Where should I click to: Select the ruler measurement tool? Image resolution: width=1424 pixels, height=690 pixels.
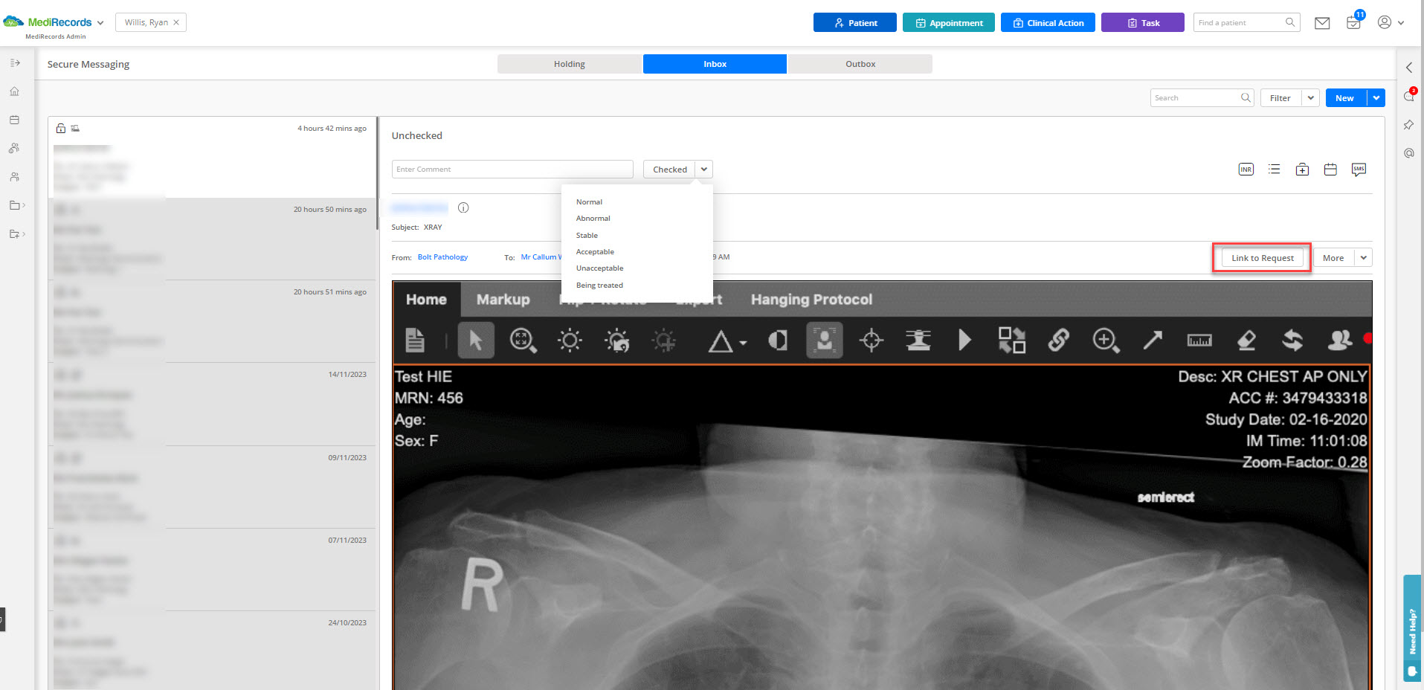pyautogui.click(x=1199, y=341)
